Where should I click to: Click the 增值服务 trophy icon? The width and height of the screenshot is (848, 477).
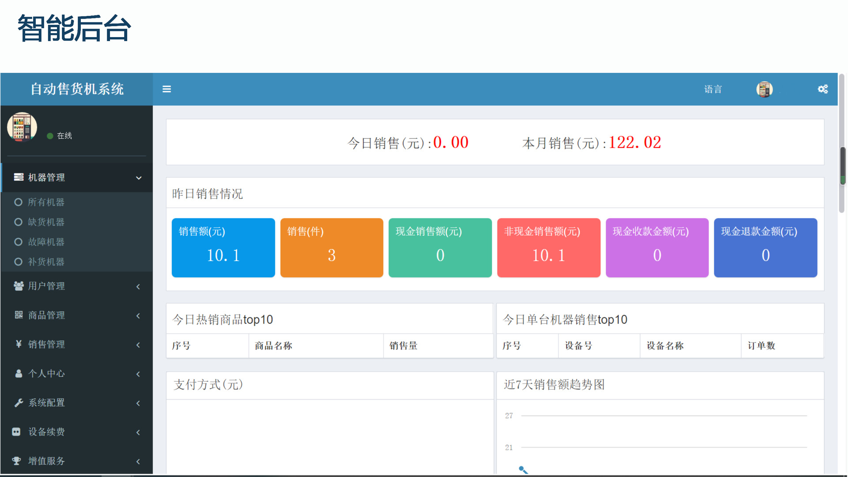tap(17, 461)
